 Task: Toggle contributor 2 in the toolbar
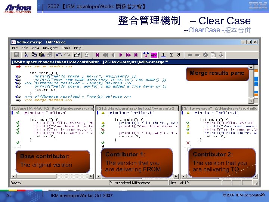(x=171, y=55)
